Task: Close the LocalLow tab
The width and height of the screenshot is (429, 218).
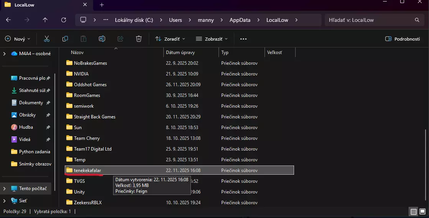Action: 85,5
